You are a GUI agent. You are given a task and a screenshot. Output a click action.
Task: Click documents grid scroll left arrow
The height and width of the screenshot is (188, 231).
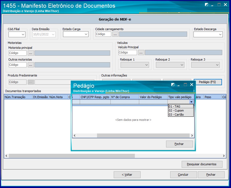[6, 156]
